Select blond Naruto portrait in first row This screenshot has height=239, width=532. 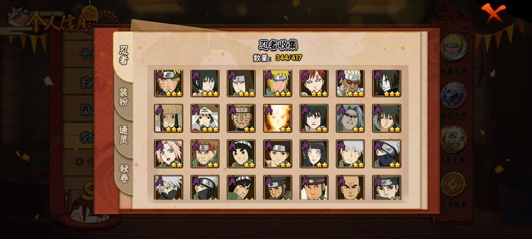[x=168, y=83]
